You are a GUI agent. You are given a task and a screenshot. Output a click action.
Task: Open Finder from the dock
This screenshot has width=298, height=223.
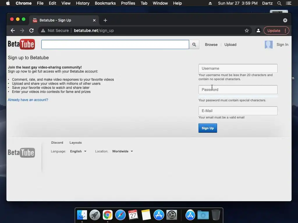[x=82, y=215]
